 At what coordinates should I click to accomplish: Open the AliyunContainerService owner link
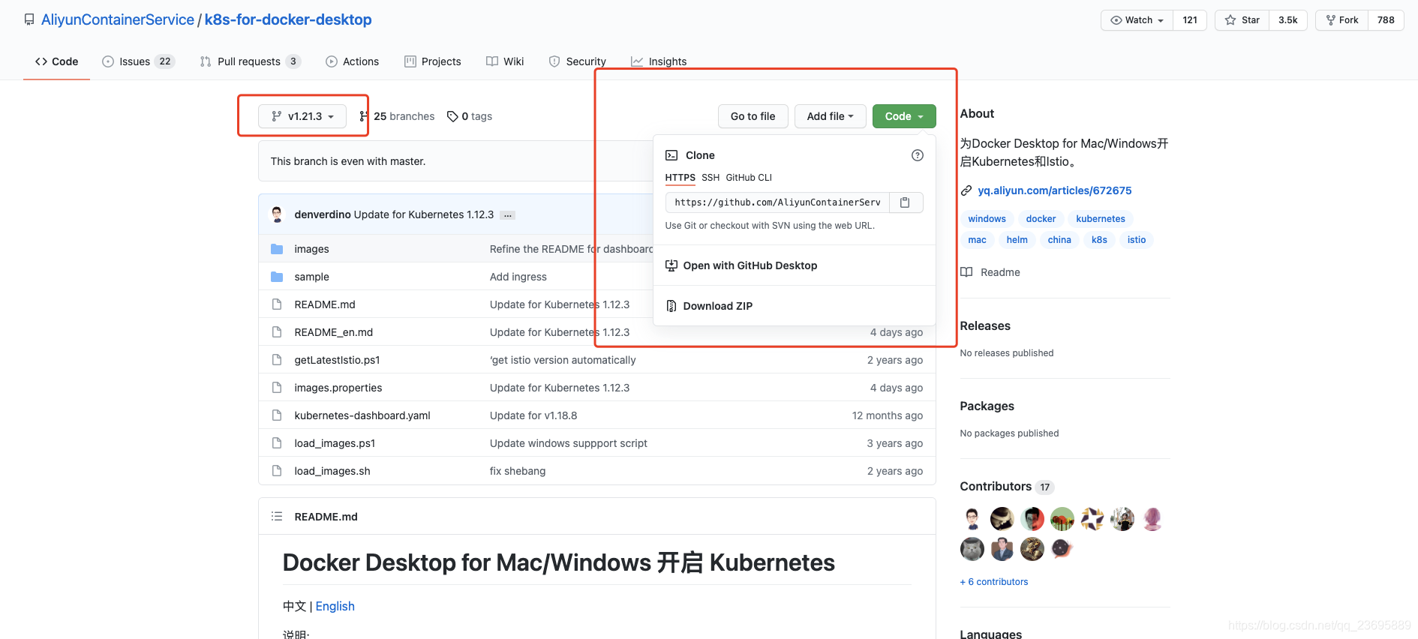(x=117, y=19)
